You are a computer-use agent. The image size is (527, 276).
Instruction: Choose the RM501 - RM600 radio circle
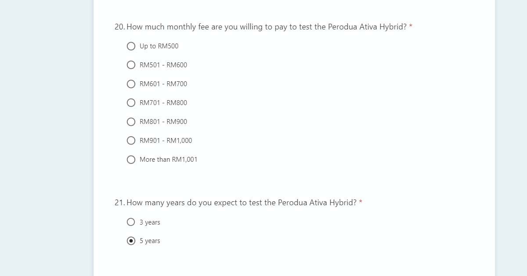131,65
